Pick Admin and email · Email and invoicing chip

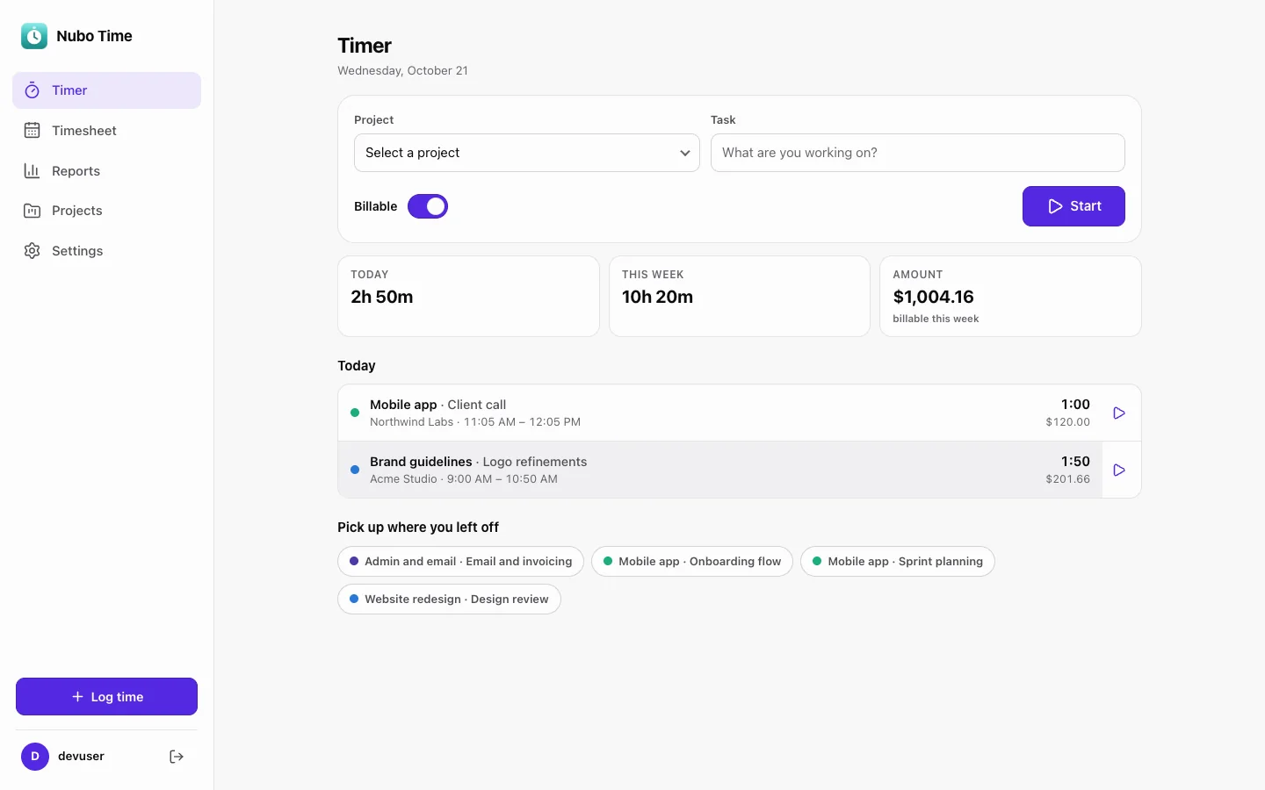point(460,562)
